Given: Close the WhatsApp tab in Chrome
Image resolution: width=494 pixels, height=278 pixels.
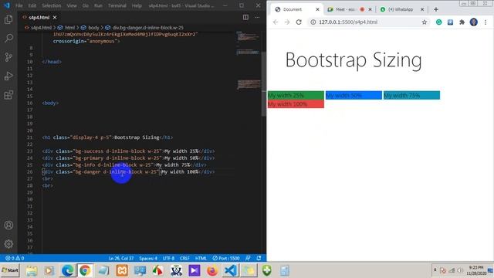Looking at the screenshot, I should [x=422, y=9].
